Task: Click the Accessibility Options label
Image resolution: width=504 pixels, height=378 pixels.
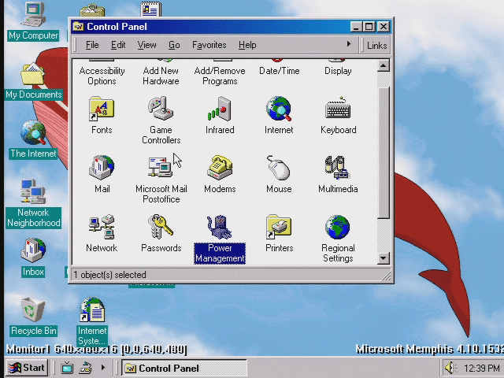Action: click(x=102, y=76)
